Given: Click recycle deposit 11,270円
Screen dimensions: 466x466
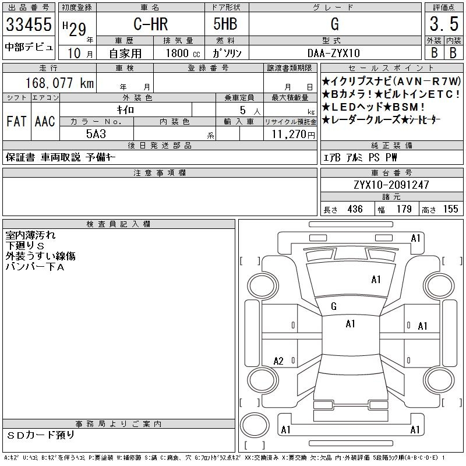Looking at the screenshot, I should pyautogui.click(x=293, y=135).
